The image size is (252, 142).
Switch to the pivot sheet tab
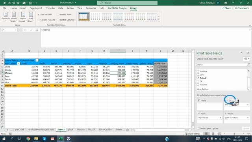(70, 130)
